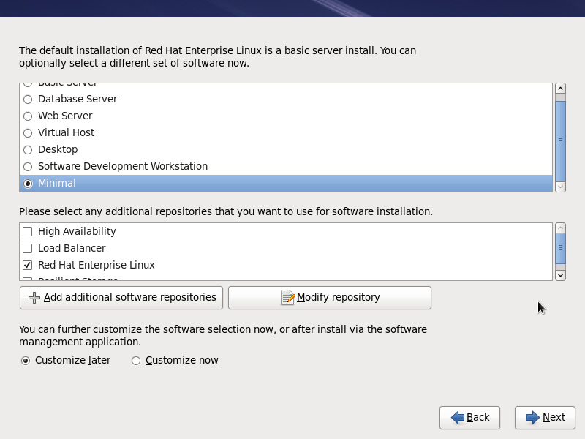
Task: Click Add additional software repositories button
Action: coord(121,298)
